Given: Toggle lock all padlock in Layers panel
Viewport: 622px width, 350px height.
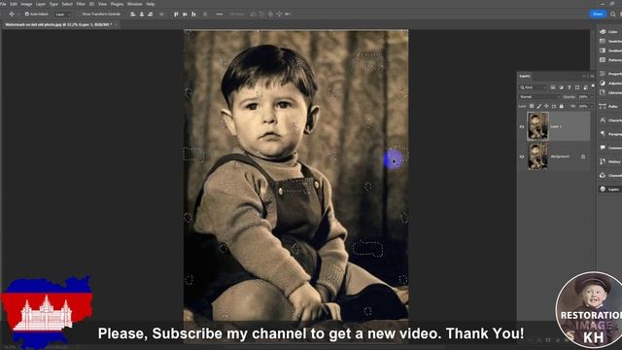Looking at the screenshot, I should (562, 106).
